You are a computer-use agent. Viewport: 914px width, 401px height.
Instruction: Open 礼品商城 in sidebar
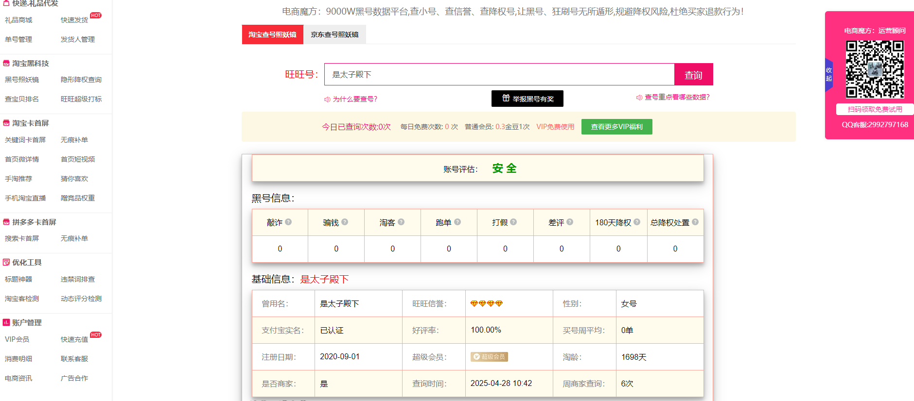pos(18,20)
